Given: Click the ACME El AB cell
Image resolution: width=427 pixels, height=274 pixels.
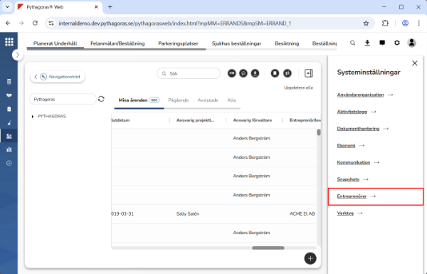Looking at the screenshot, I should [x=302, y=214].
